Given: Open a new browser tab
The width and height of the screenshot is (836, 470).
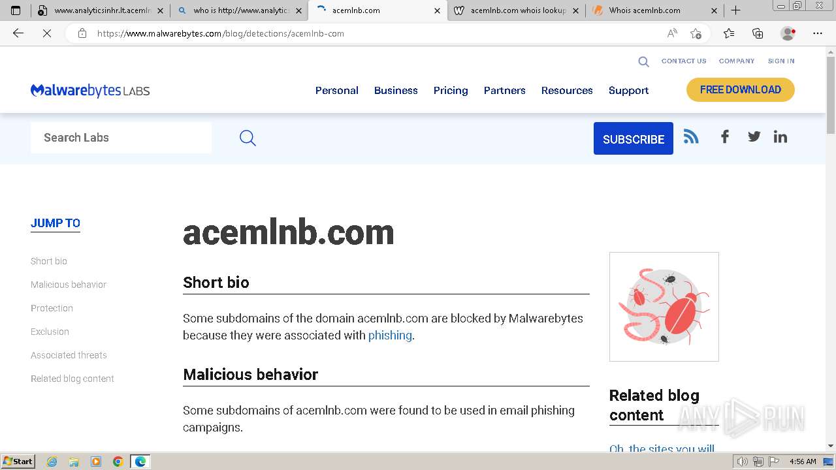Looking at the screenshot, I should click(735, 10).
